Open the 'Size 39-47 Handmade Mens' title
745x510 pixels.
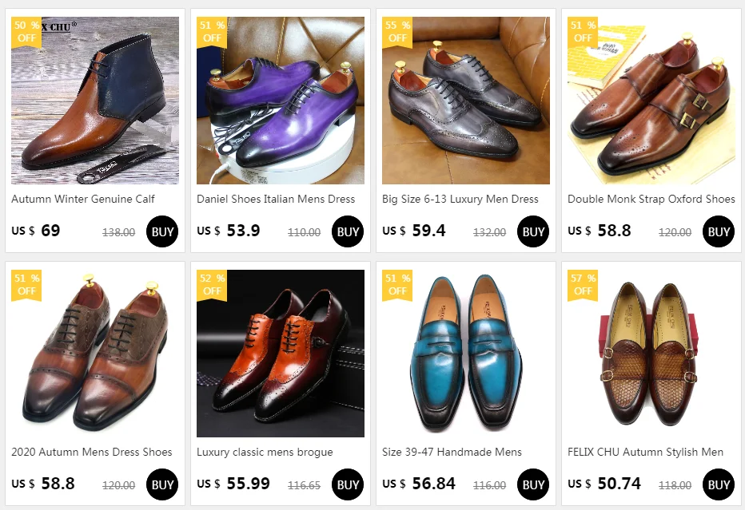[x=452, y=452]
